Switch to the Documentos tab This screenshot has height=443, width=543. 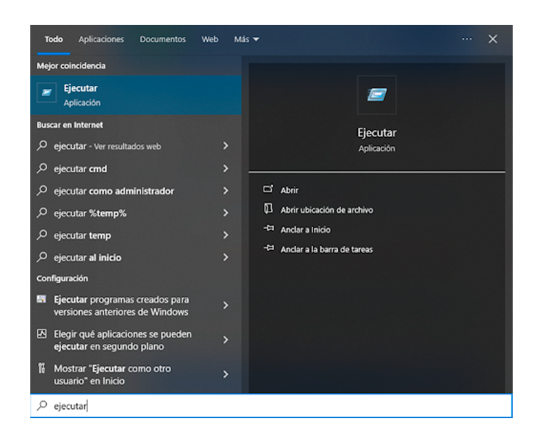pyautogui.click(x=162, y=39)
